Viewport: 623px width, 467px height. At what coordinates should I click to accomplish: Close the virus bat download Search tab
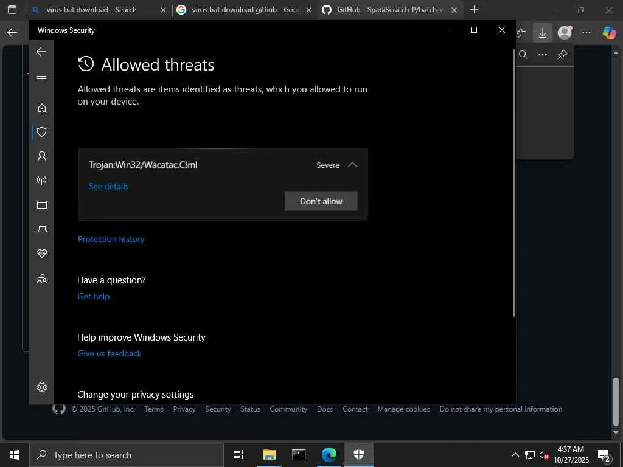tap(163, 10)
